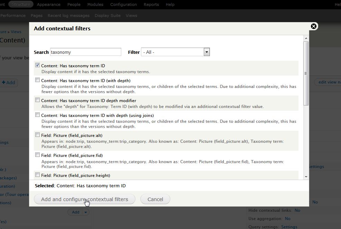Open the Filter dropdown showing - All -

[175, 52]
